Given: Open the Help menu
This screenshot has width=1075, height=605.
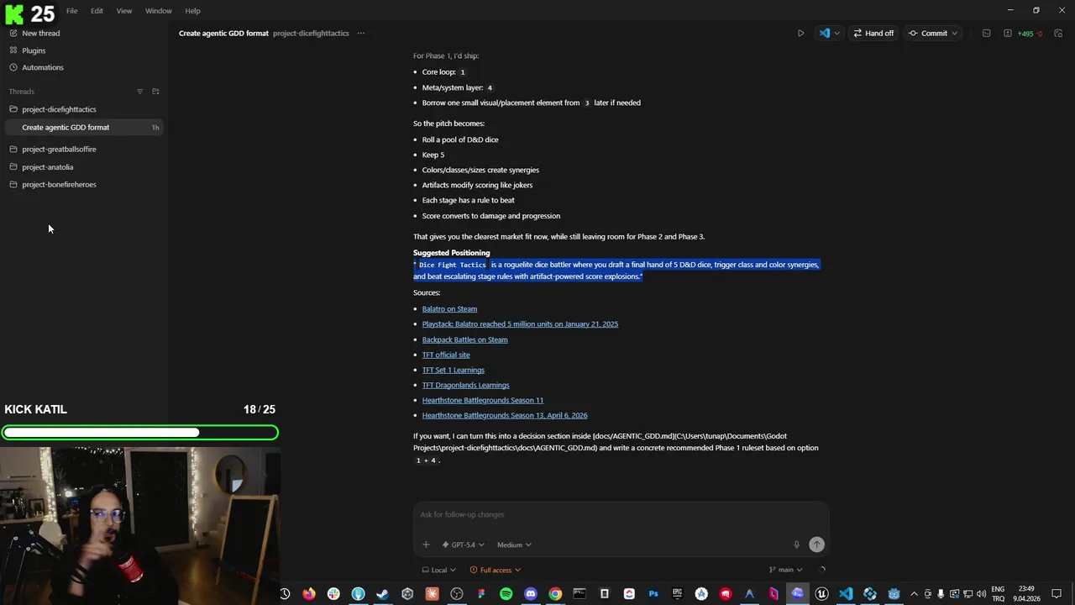Looking at the screenshot, I should pos(192,11).
